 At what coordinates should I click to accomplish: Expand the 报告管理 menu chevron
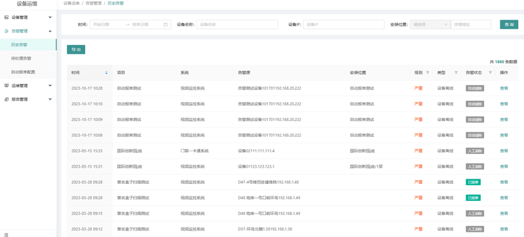click(50, 99)
